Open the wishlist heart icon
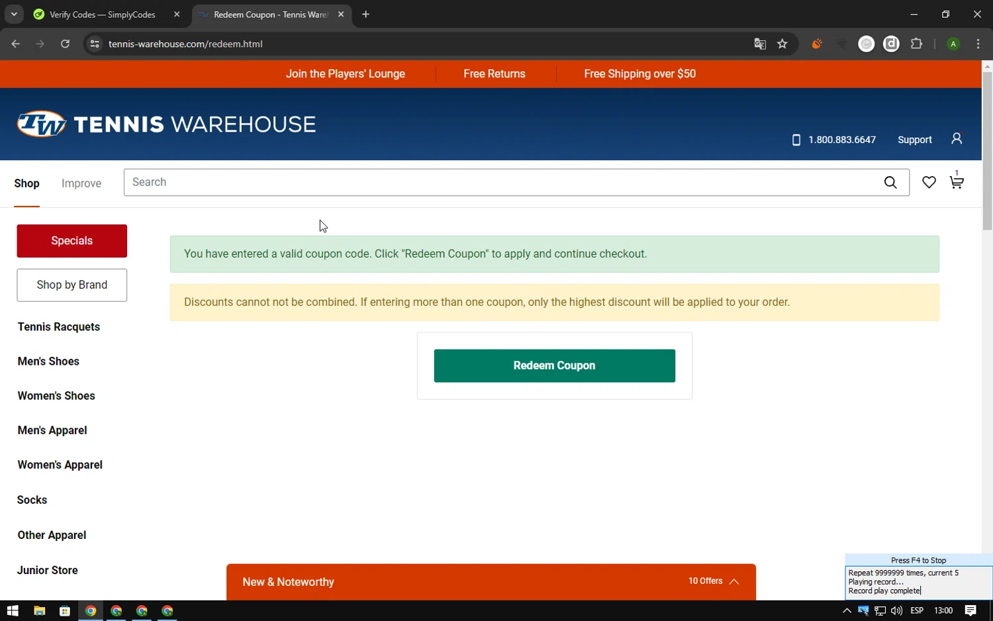 coord(929,182)
